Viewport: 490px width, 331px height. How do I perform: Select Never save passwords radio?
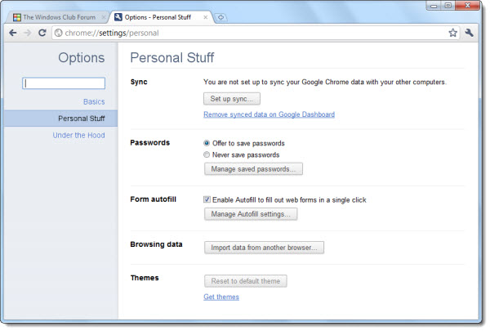tap(207, 154)
